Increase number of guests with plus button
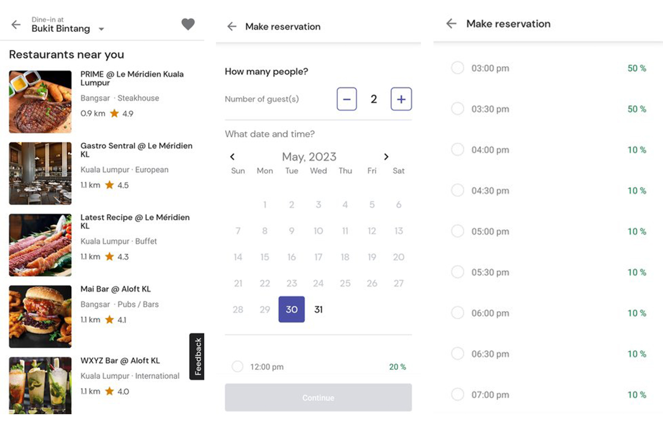The width and height of the screenshot is (663, 442). click(x=401, y=99)
